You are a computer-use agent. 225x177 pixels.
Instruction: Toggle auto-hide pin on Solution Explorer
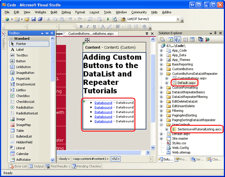(x=215, y=33)
